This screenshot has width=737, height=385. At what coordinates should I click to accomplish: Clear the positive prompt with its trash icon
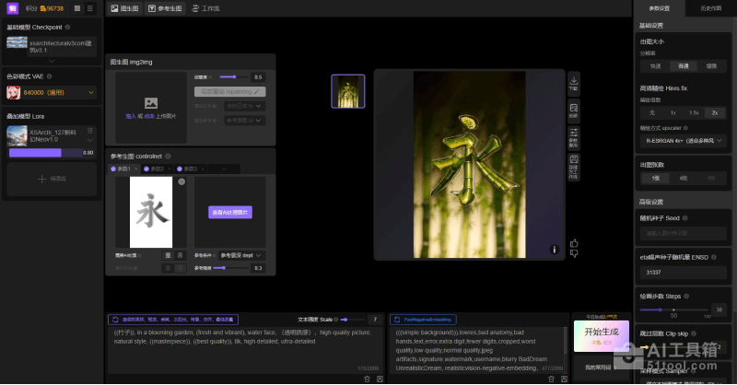tap(367, 379)
